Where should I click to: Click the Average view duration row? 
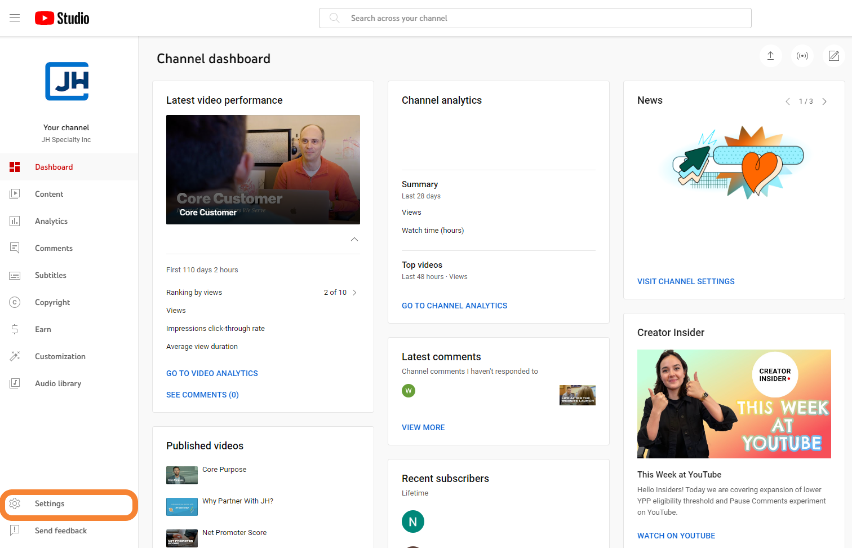click(x=263, y=347)
